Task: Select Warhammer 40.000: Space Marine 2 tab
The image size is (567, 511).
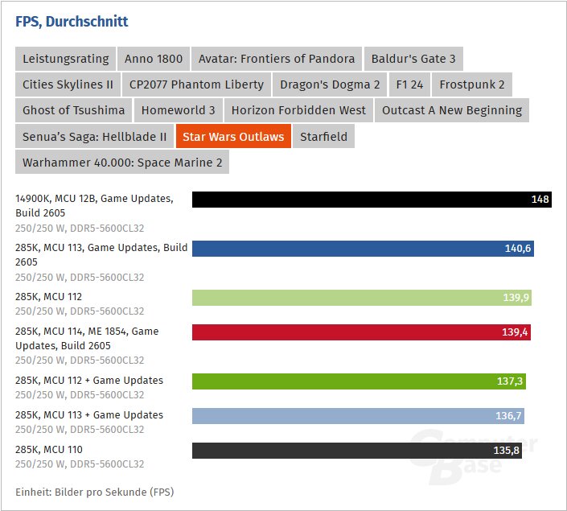Action: pos(122,162)
